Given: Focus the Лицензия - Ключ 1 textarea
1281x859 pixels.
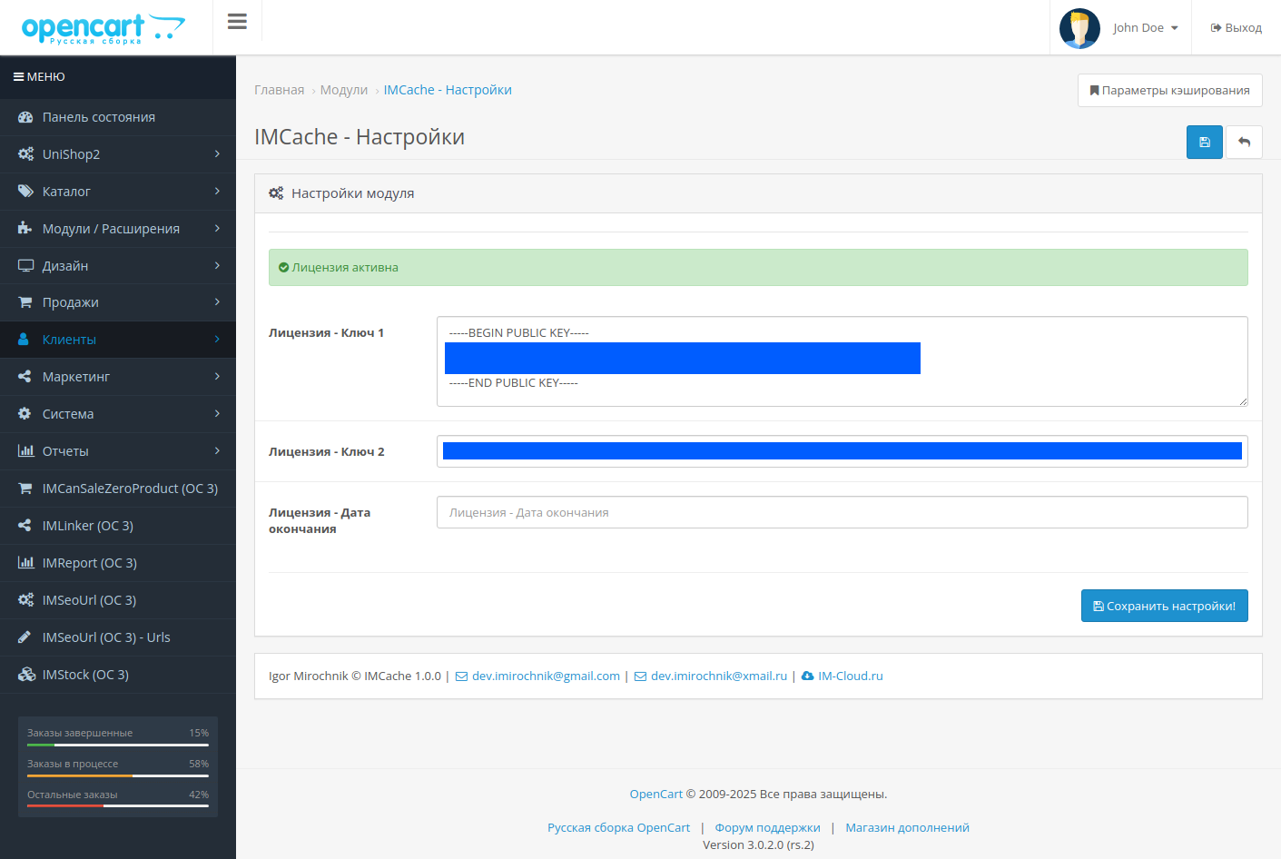Looking at the screenshot, I should pyautogui.click(x=843, y=361).
